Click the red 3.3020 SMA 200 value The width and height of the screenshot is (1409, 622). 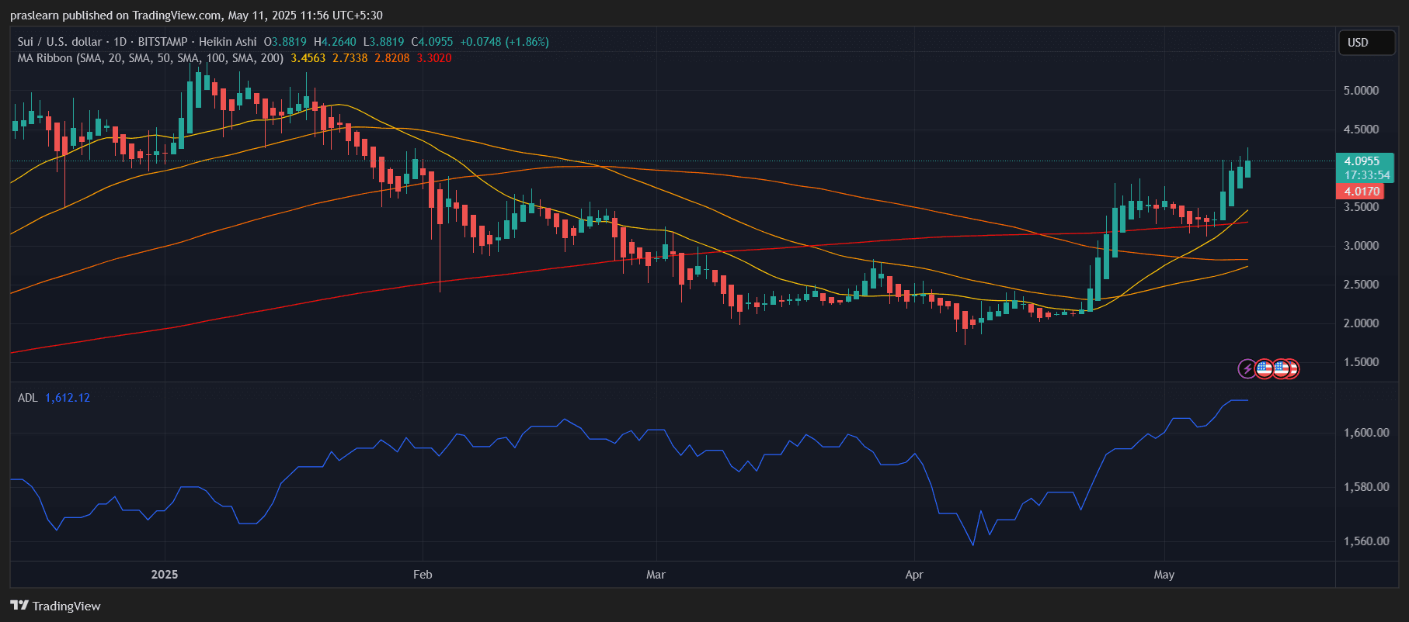coord(434,58)
